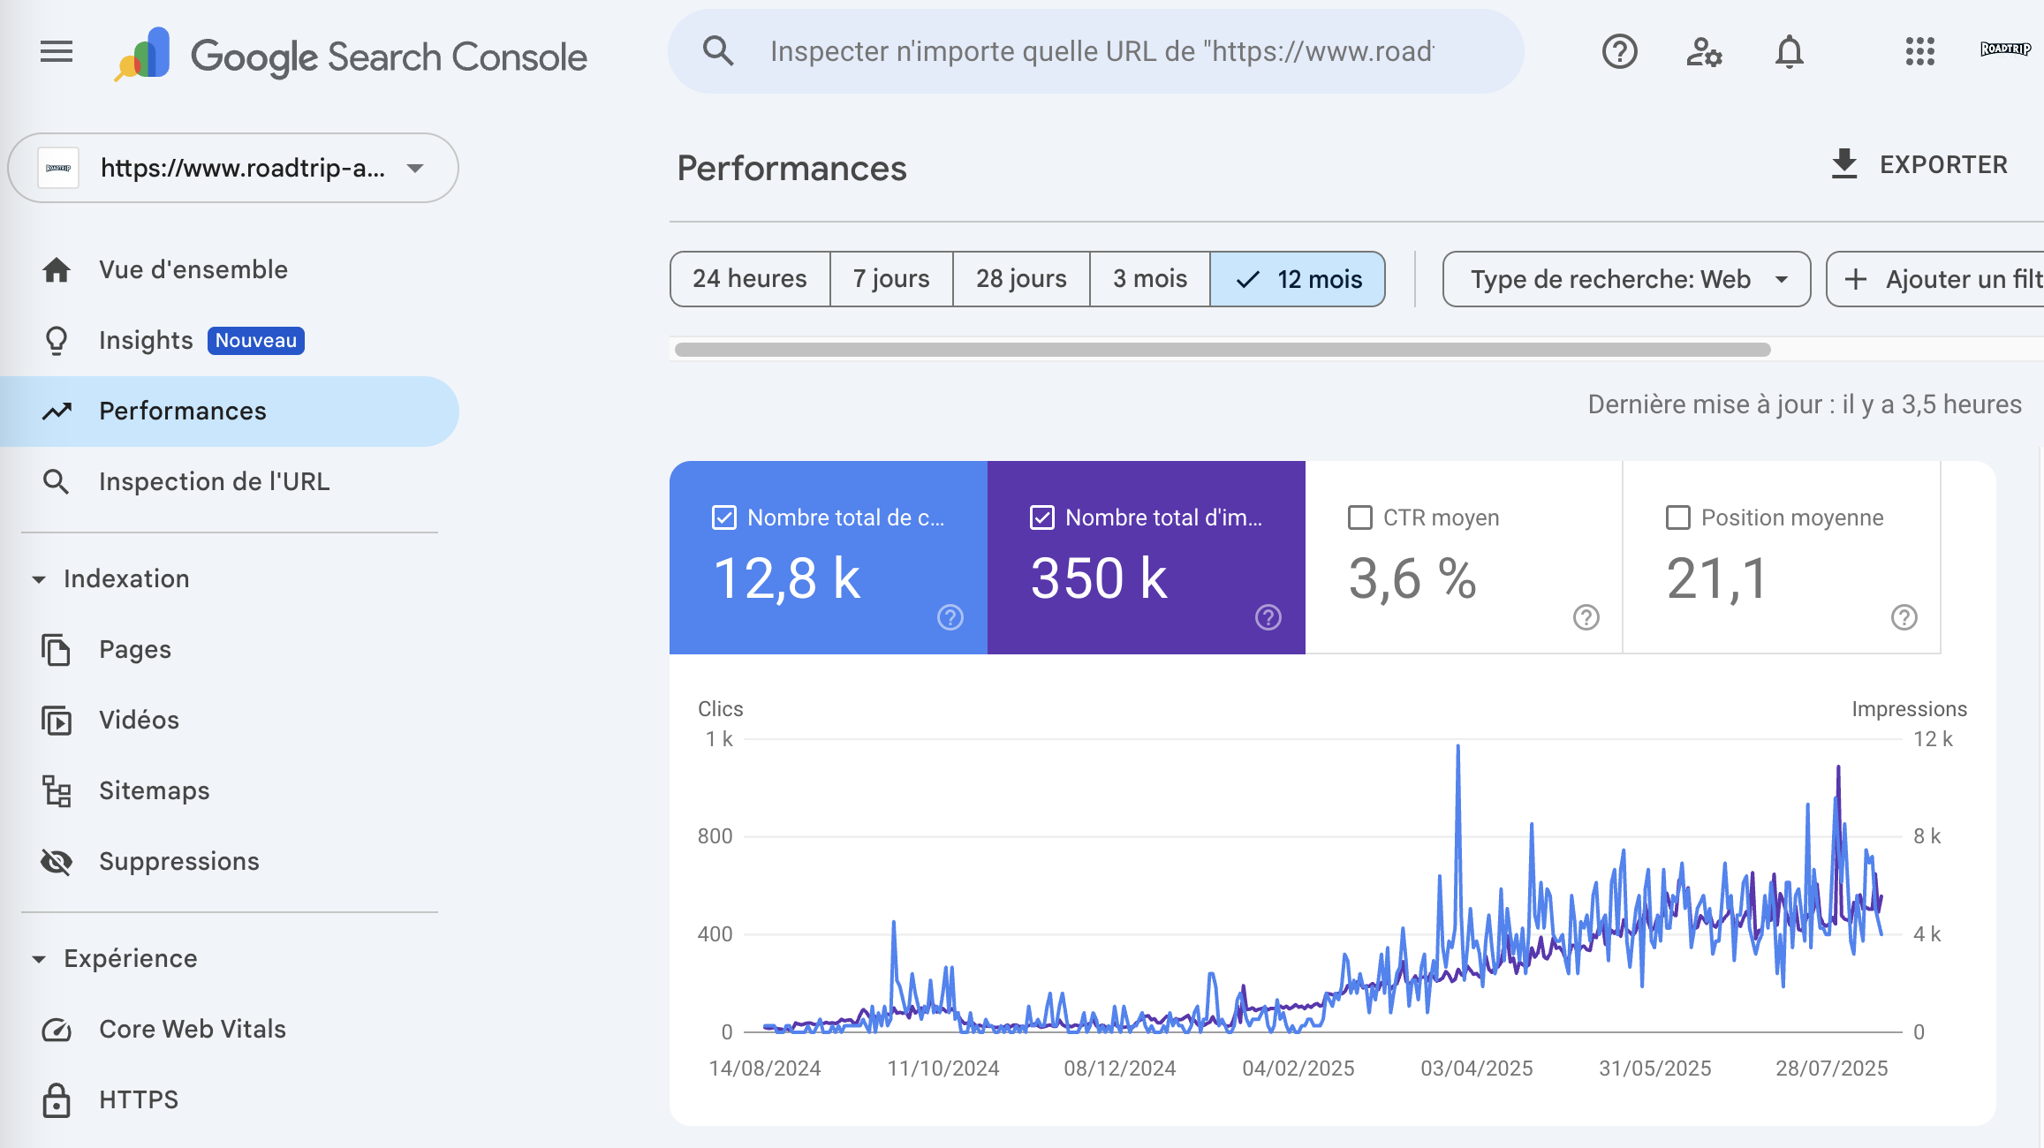Open the Google apps grid
The height and width of the screenshot is (1148, 2044).
click(x=1919, y=52)
